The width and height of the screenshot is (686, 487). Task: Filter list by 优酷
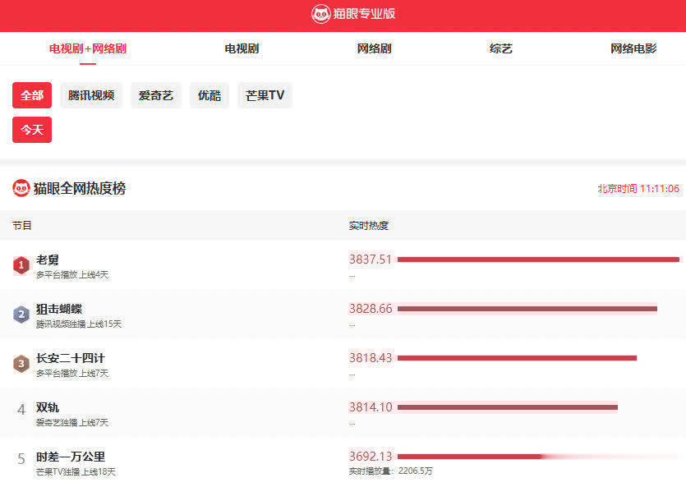click(209, 95)
